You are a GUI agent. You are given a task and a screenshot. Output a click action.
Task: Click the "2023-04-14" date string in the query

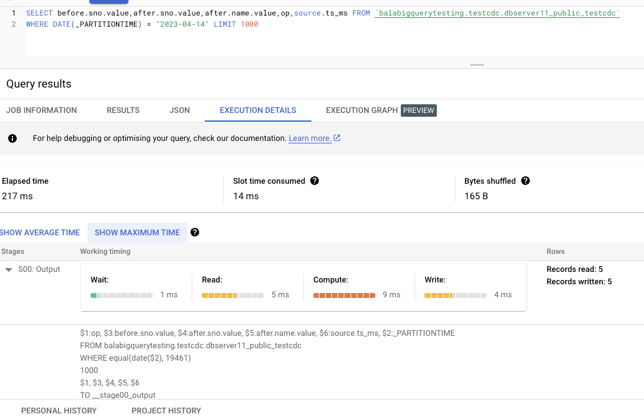pos(182,24)
